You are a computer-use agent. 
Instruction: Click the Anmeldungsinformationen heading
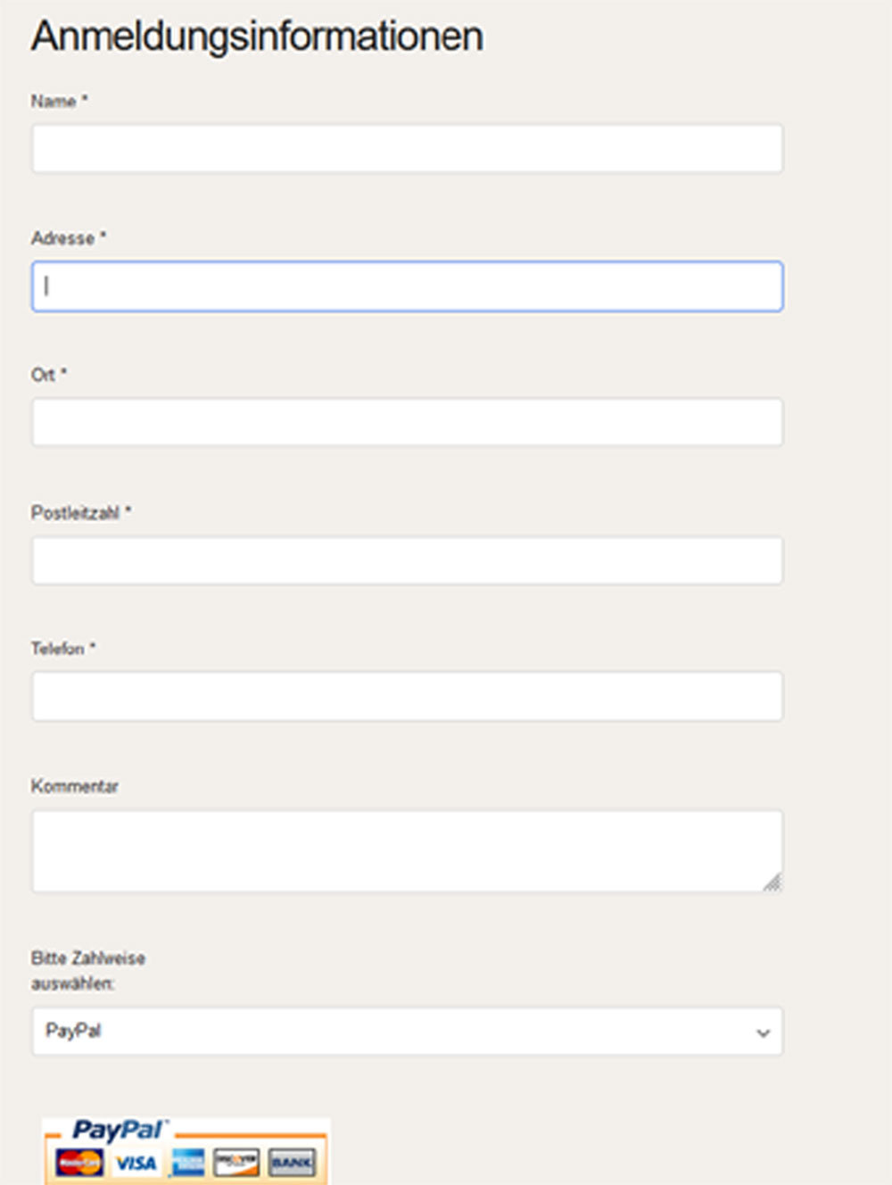coord(257,37)
